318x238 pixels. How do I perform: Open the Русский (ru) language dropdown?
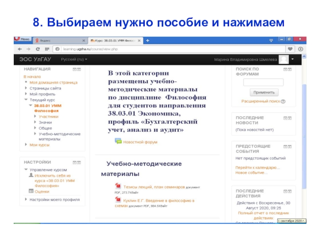pos(74,59)
